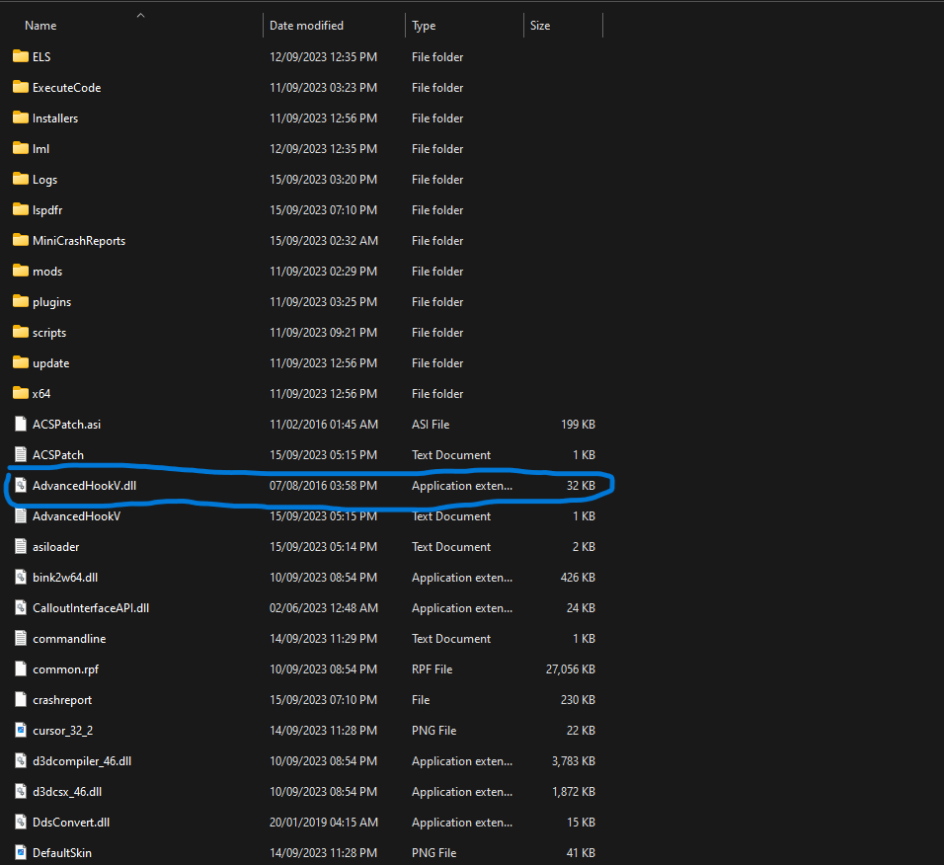Click the d3dcompiler_46.dll file icon
The height and width of the screenshot is (865, 944).
pos(21,761)
